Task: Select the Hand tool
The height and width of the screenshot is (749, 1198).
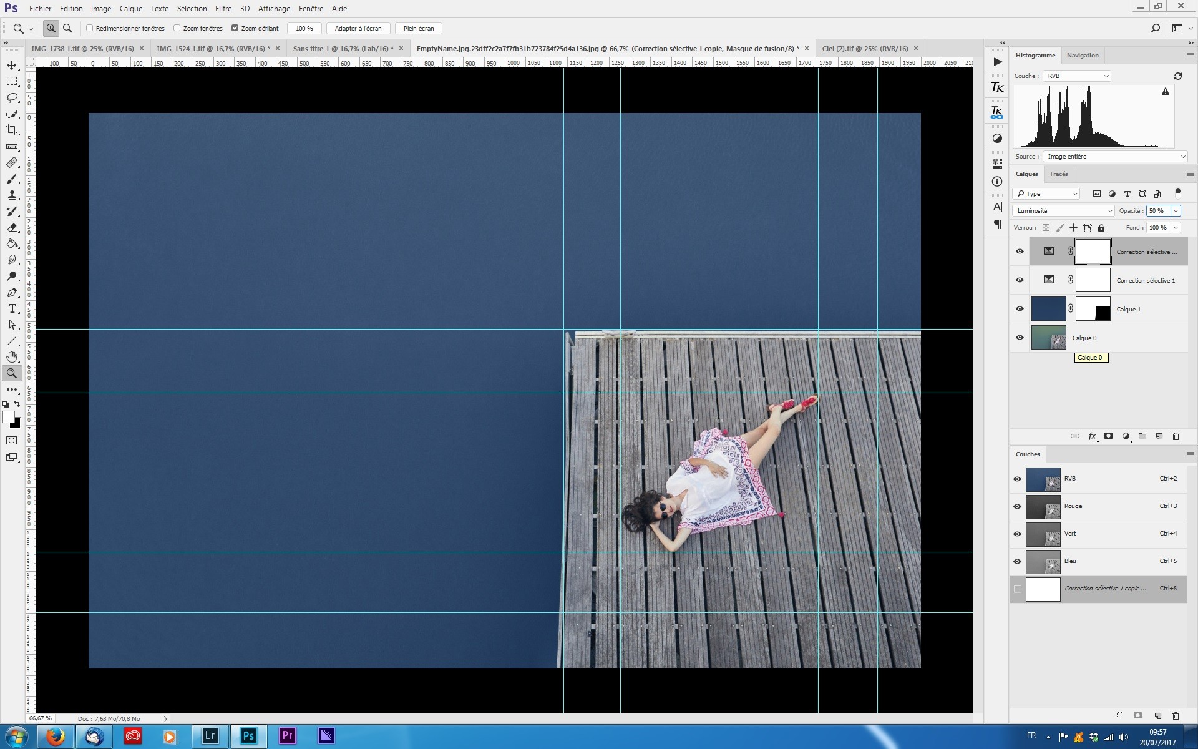Action: point(12,357)
